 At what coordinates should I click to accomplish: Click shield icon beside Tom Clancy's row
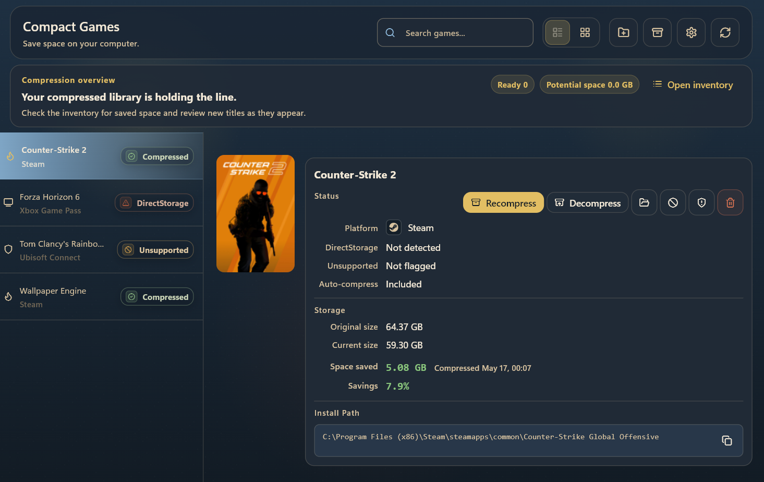tap(8, 249)
